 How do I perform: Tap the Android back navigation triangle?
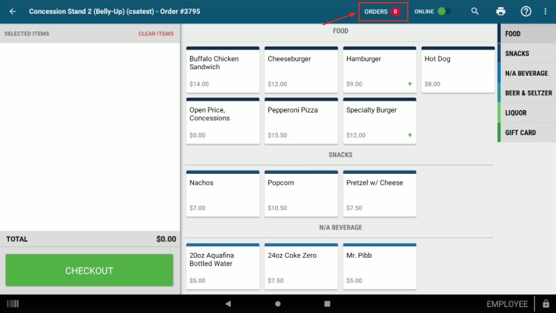pyautogui.click(x=228, y=304)
